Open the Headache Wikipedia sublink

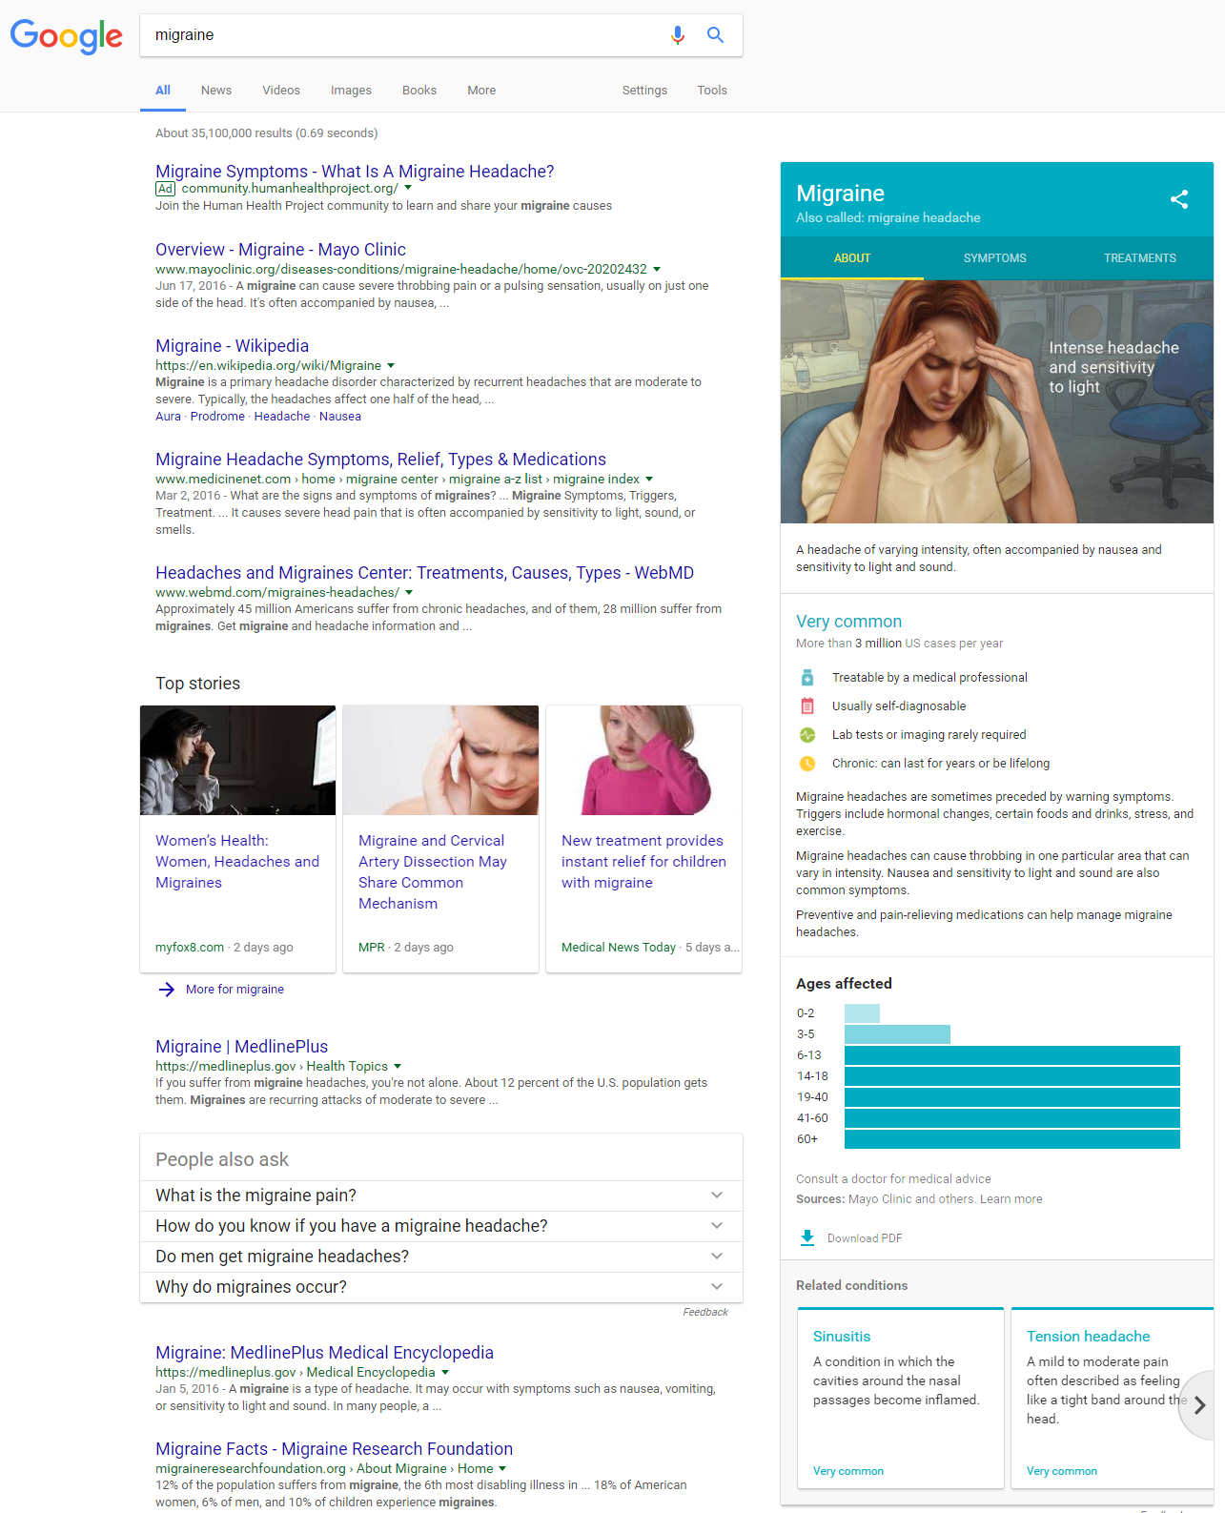[282, 417]
